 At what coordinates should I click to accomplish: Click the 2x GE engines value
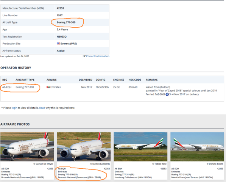(117, 87)
